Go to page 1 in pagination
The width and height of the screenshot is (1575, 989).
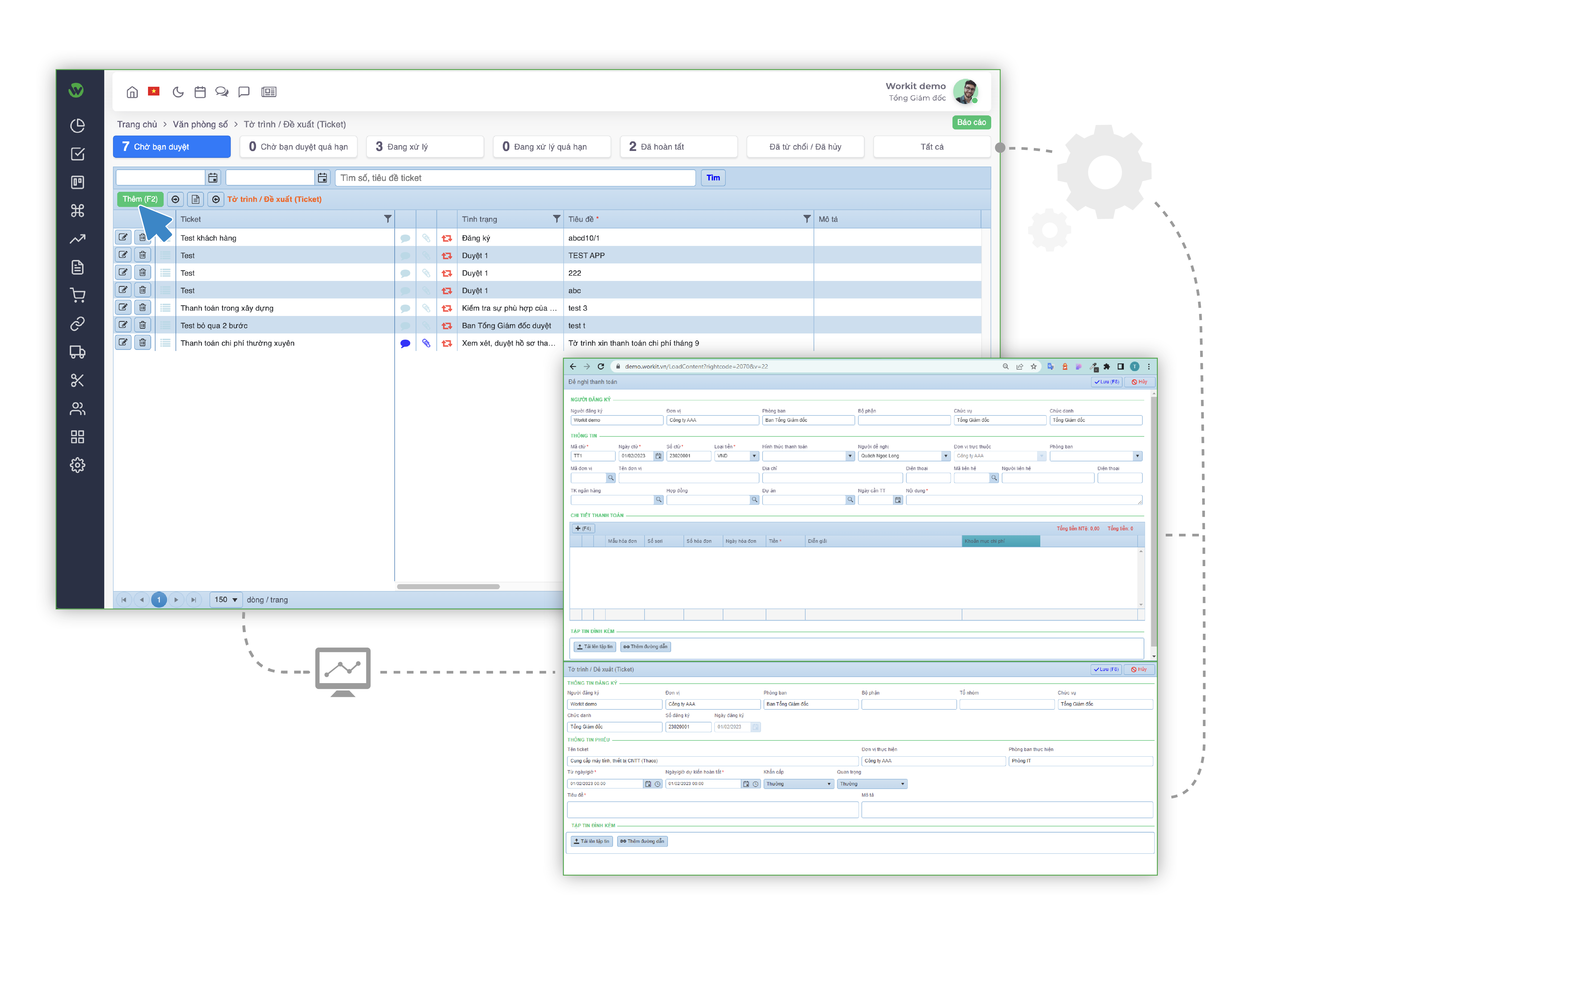[x=159, y=600]
